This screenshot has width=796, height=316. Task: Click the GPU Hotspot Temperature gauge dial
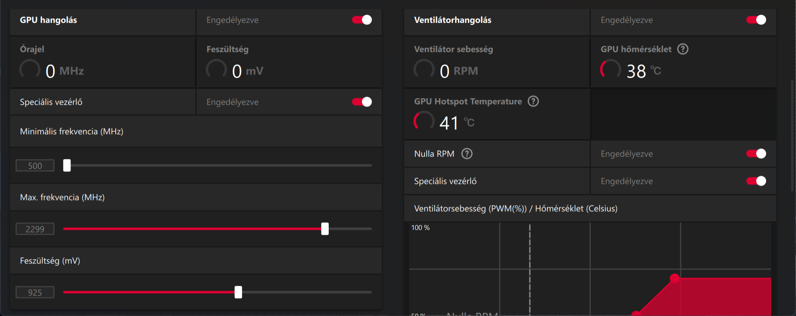pyautogui.click(x=424, y=121)
